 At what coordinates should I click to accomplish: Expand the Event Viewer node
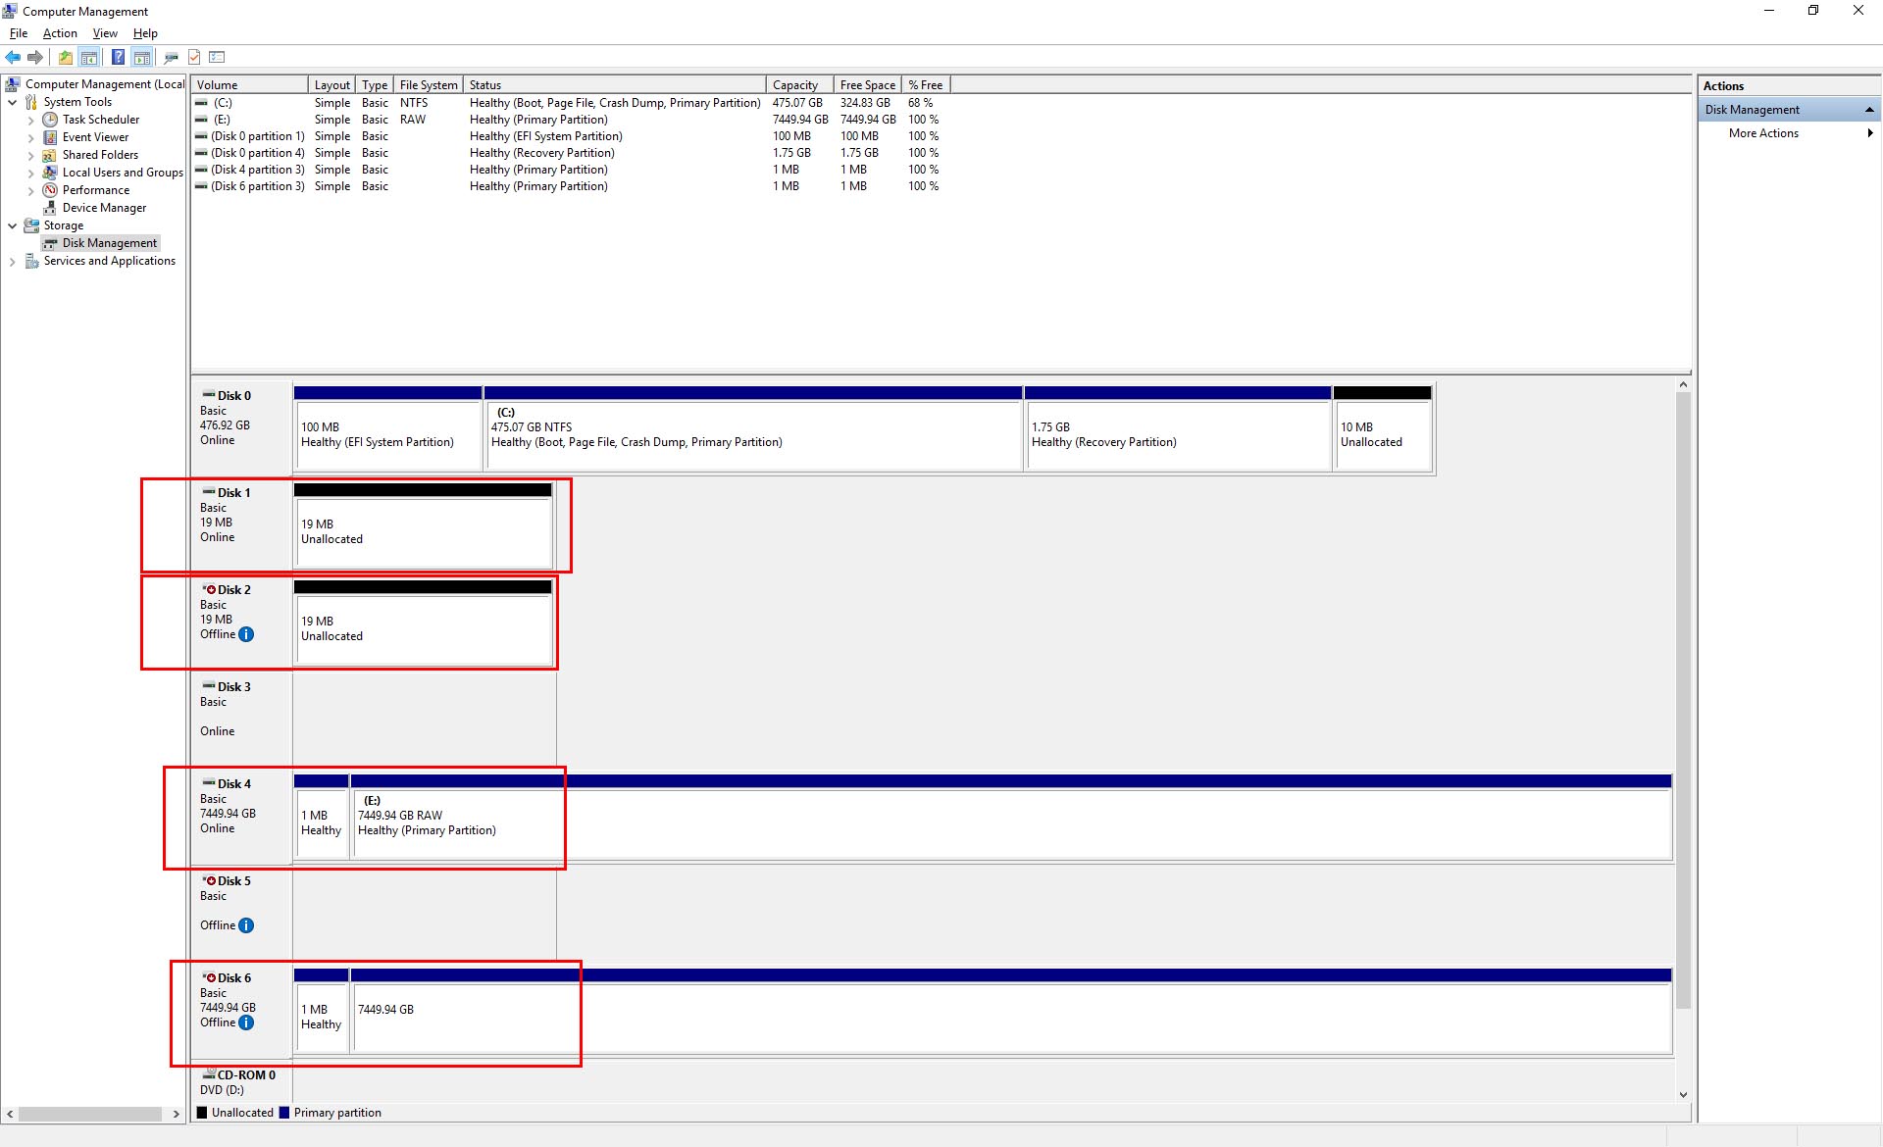point(30,138)
